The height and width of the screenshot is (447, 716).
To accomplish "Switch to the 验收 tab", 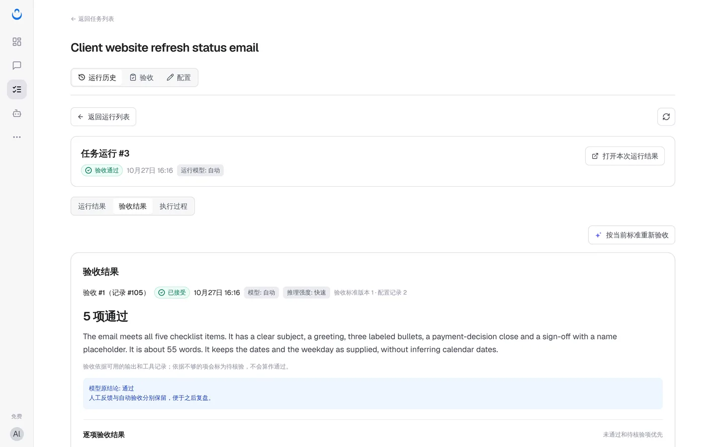I will 141,77.
